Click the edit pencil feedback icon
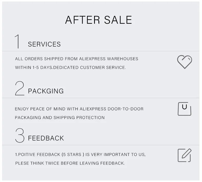Image resolution: width=202 pixels, height=182 pixels. pos(184,155)
